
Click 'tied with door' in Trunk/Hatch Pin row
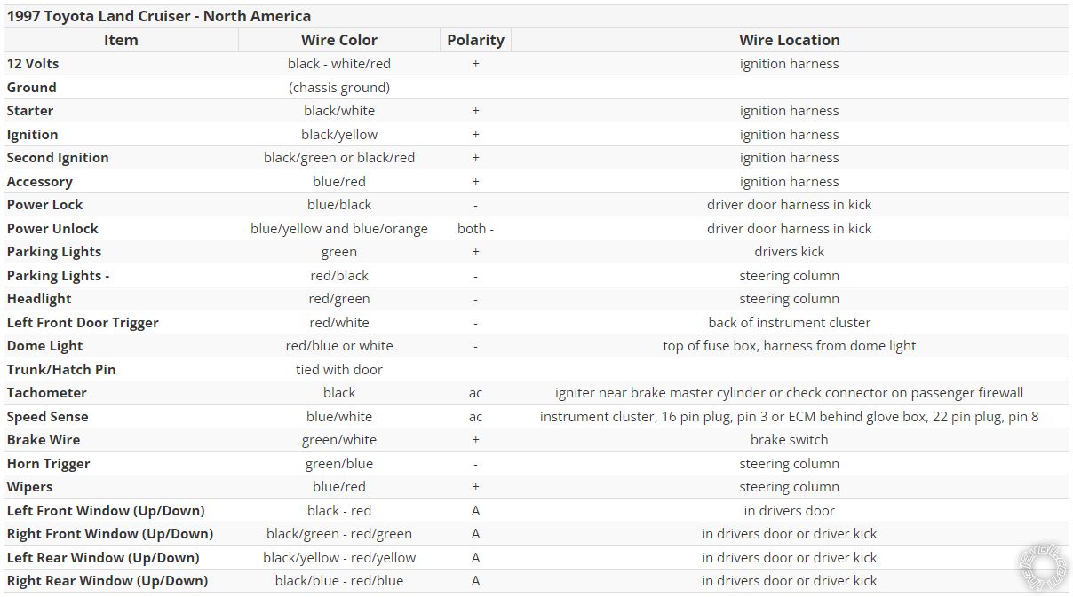tap(339, 369)
